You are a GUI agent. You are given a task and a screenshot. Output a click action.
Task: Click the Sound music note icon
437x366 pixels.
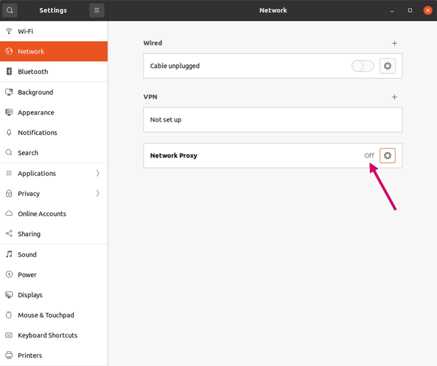point(9,254)
